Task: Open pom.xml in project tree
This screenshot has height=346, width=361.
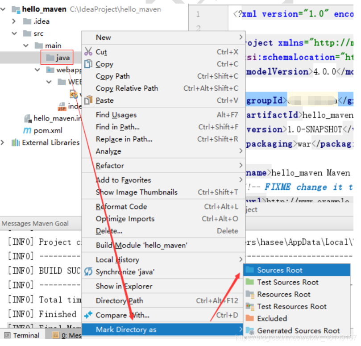Action: [x=48, y=130]
